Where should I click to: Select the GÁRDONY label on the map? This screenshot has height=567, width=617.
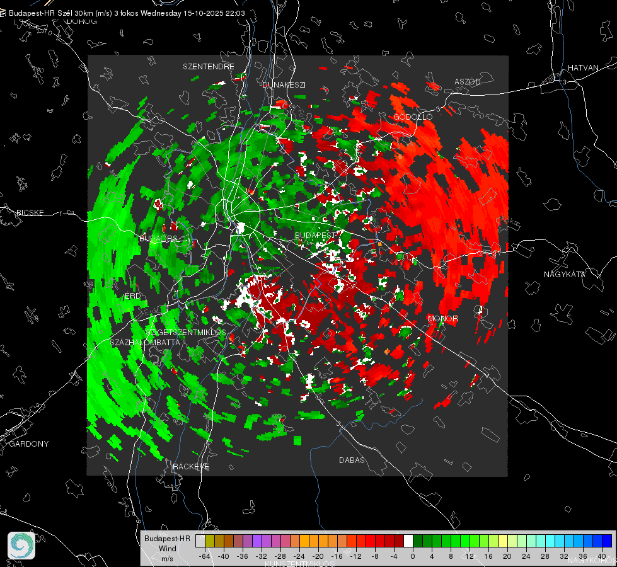tap(29, 444)
